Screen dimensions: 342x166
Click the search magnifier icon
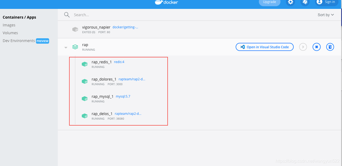click(x=67, y=15)
